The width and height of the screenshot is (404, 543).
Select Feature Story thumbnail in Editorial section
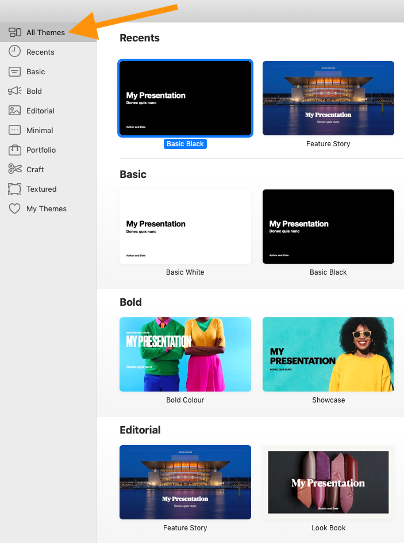[185, 482]
